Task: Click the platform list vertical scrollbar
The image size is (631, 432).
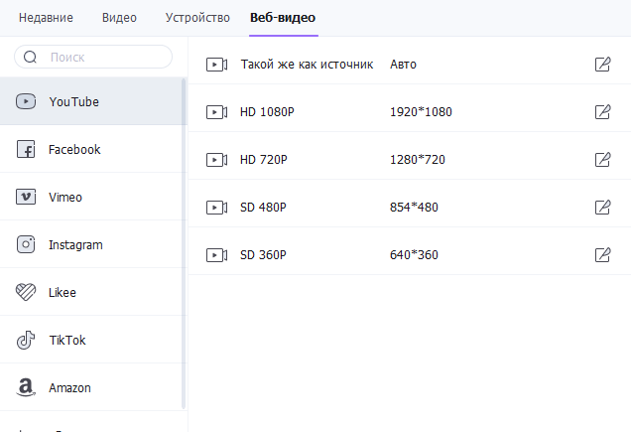Action: (184, 243)
